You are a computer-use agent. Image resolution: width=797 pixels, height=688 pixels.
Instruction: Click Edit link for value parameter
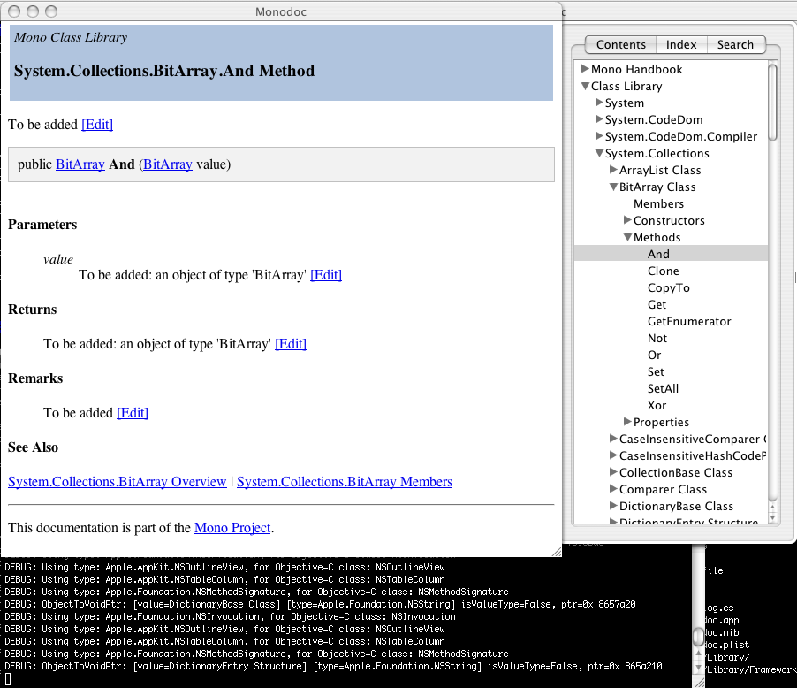click(x=326, y=275)
